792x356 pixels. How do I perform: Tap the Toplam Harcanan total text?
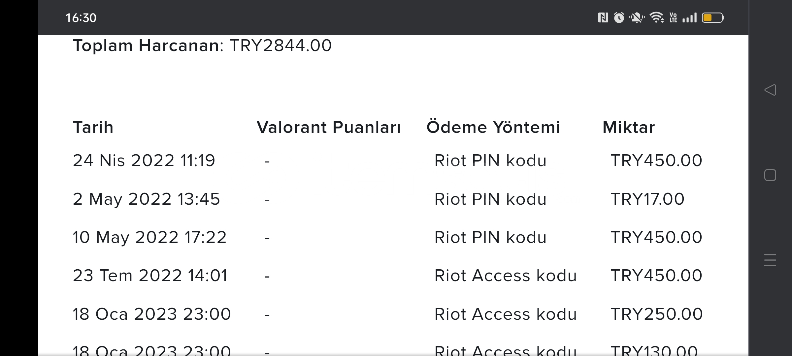(202, 45)
